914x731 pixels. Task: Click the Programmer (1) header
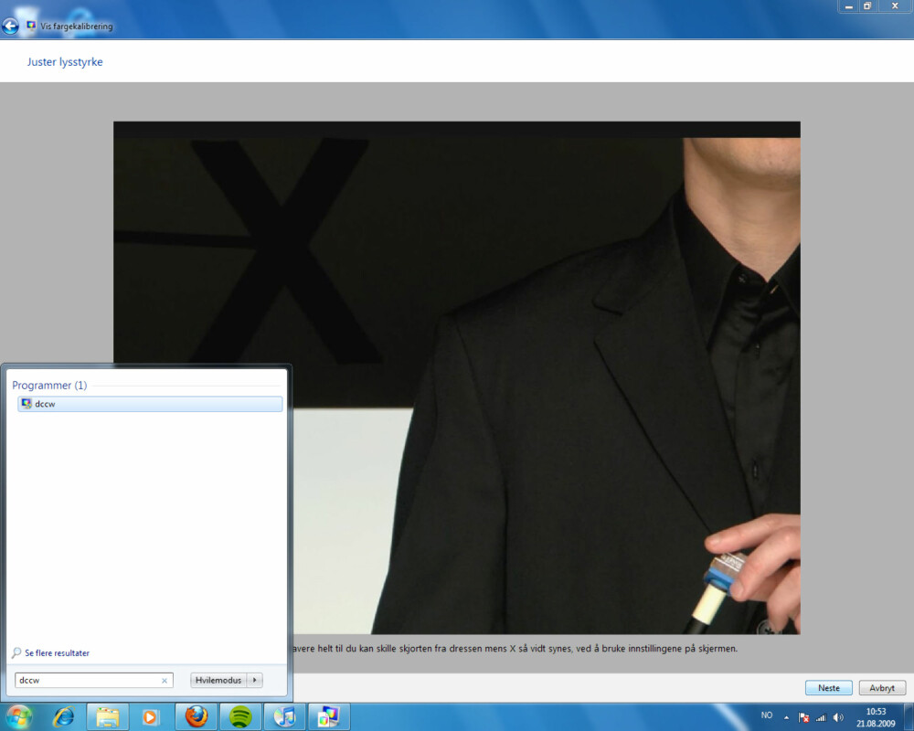click(49, 386)
